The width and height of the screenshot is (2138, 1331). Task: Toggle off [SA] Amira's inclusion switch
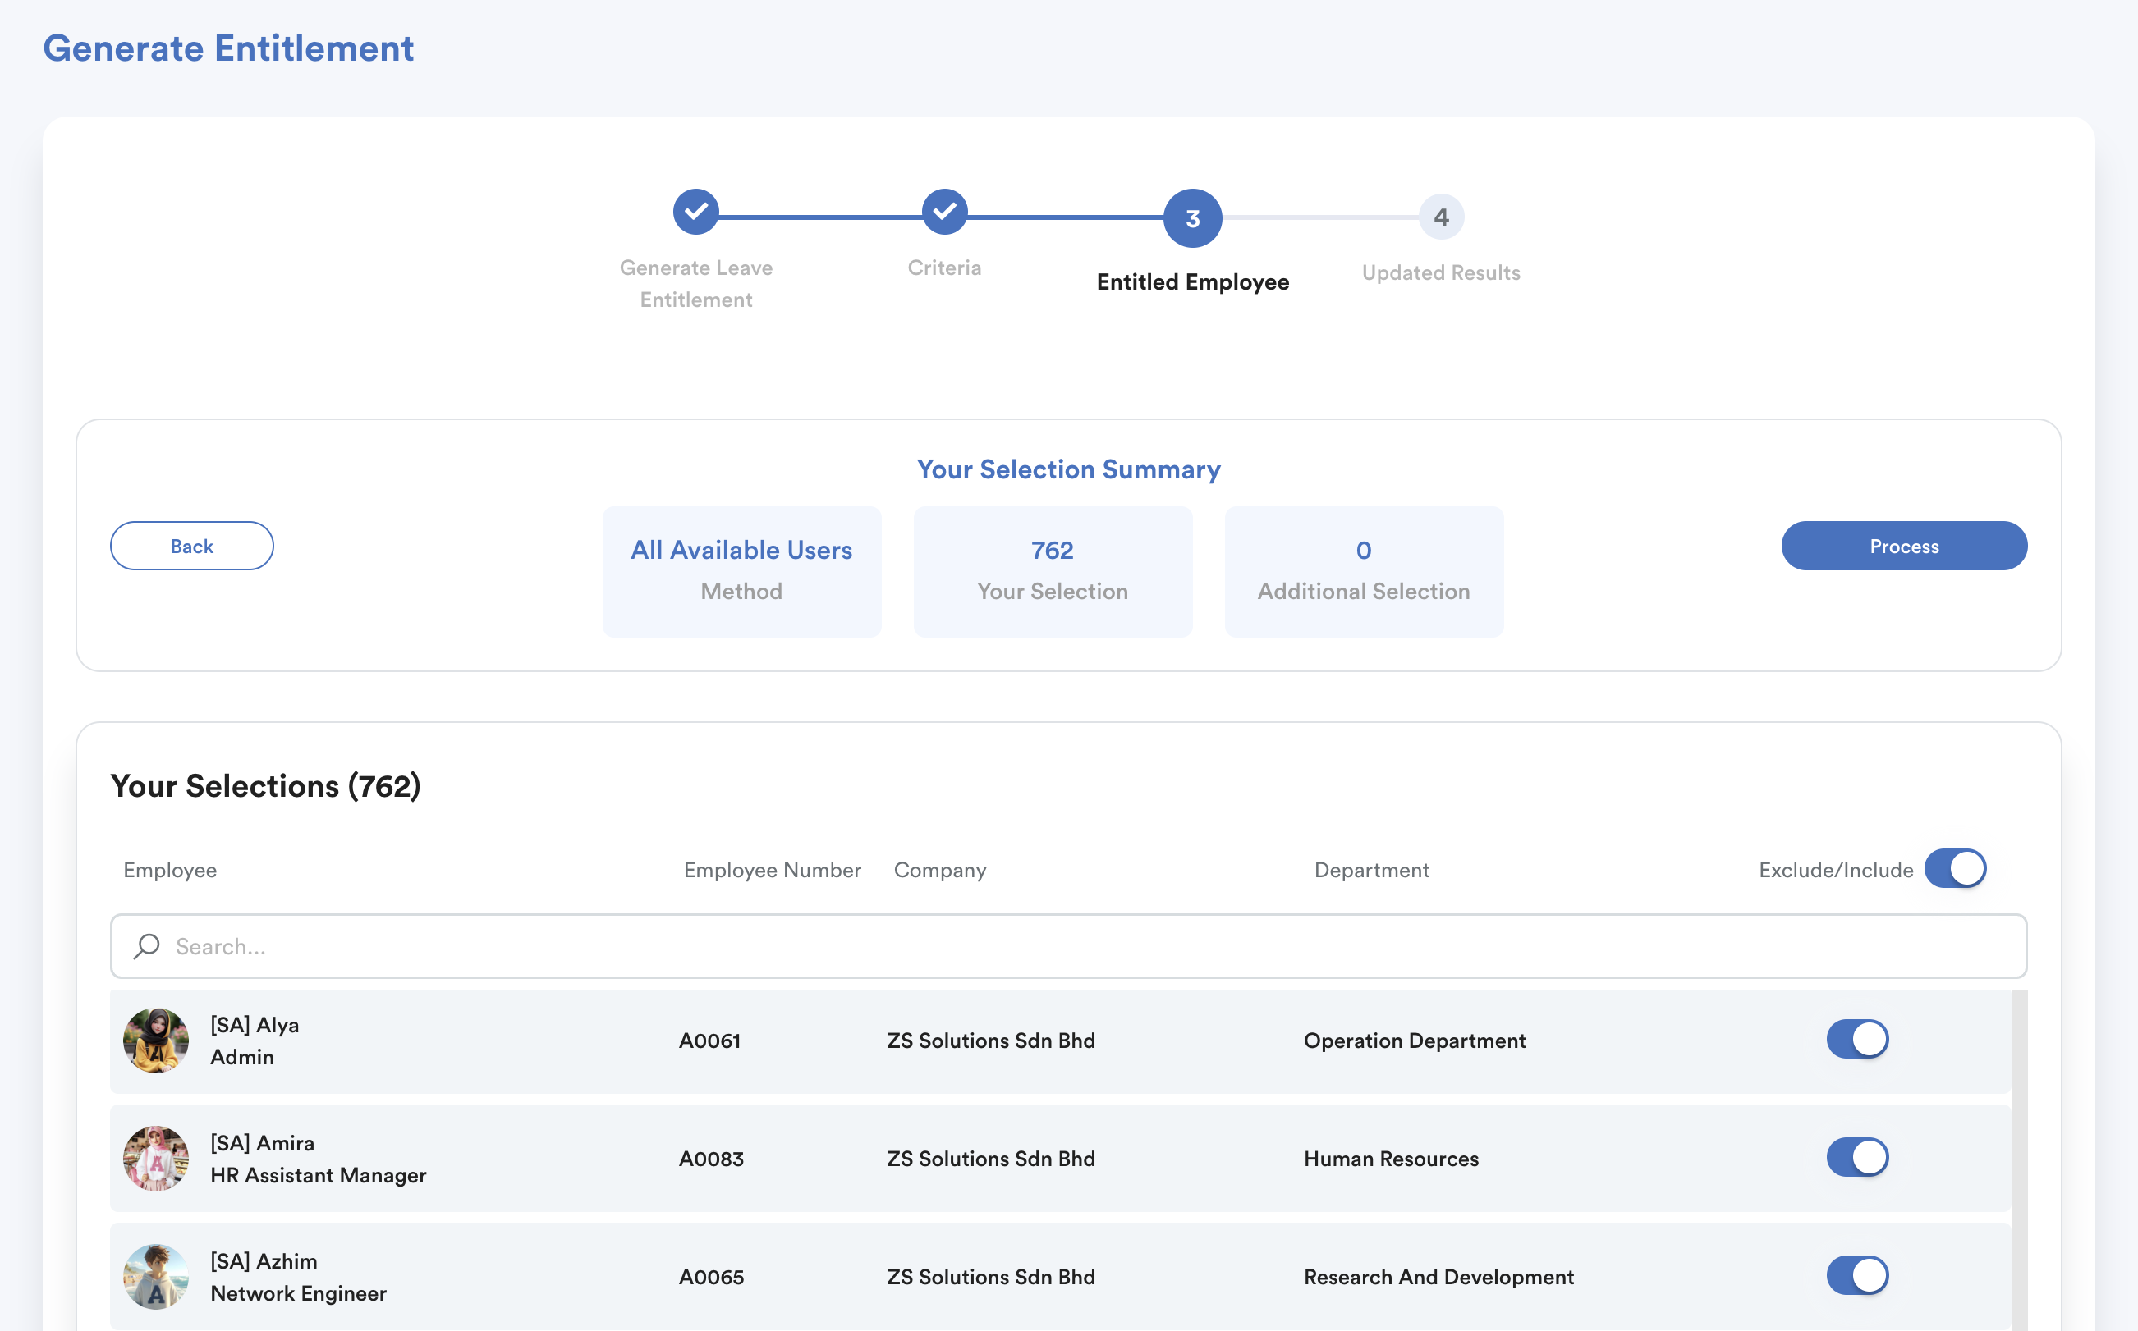(x=1857, y=1158)
